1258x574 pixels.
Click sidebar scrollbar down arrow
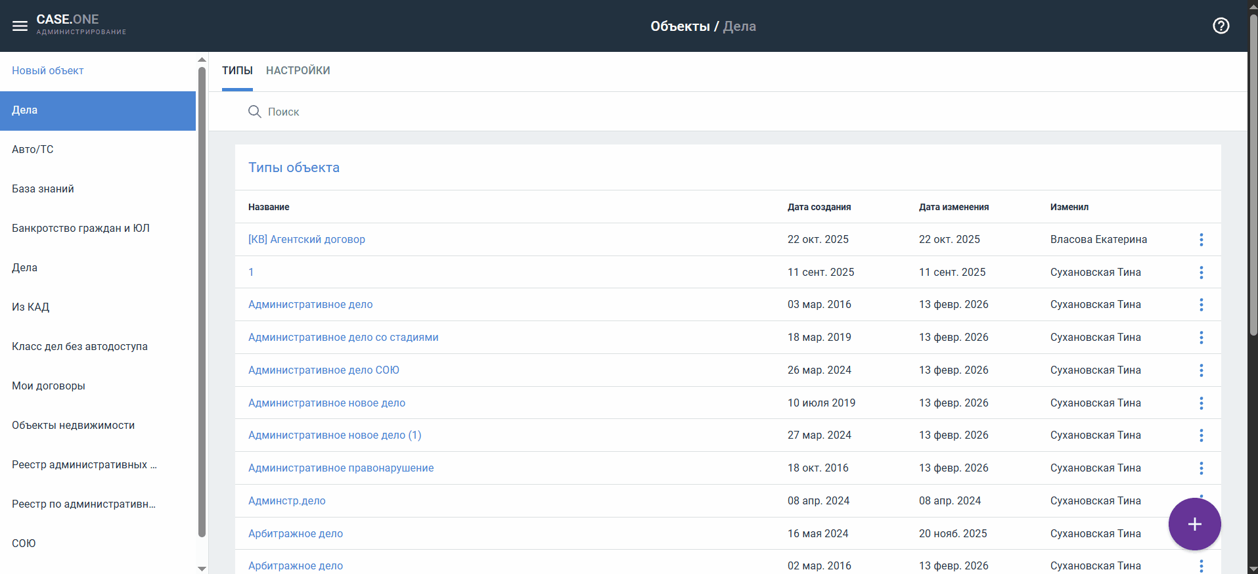[x=202, y=568]
